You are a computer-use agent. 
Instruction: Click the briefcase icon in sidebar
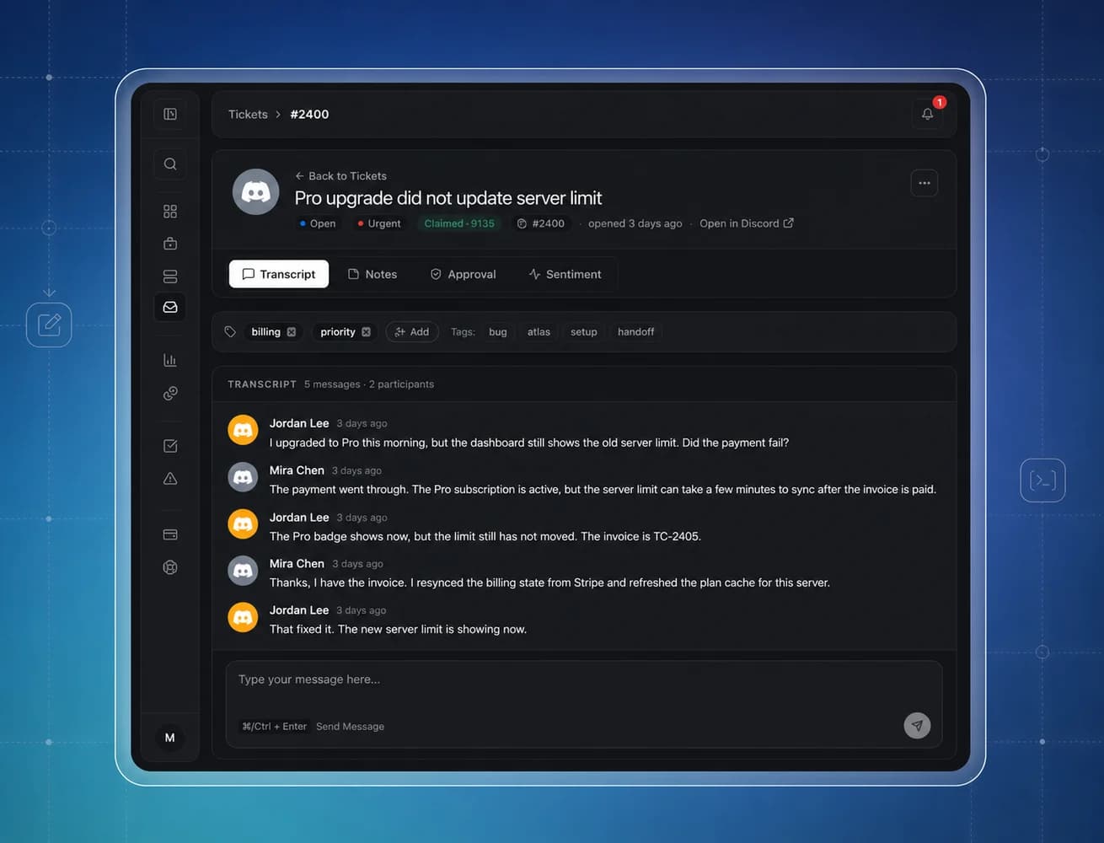coord(170,244)
